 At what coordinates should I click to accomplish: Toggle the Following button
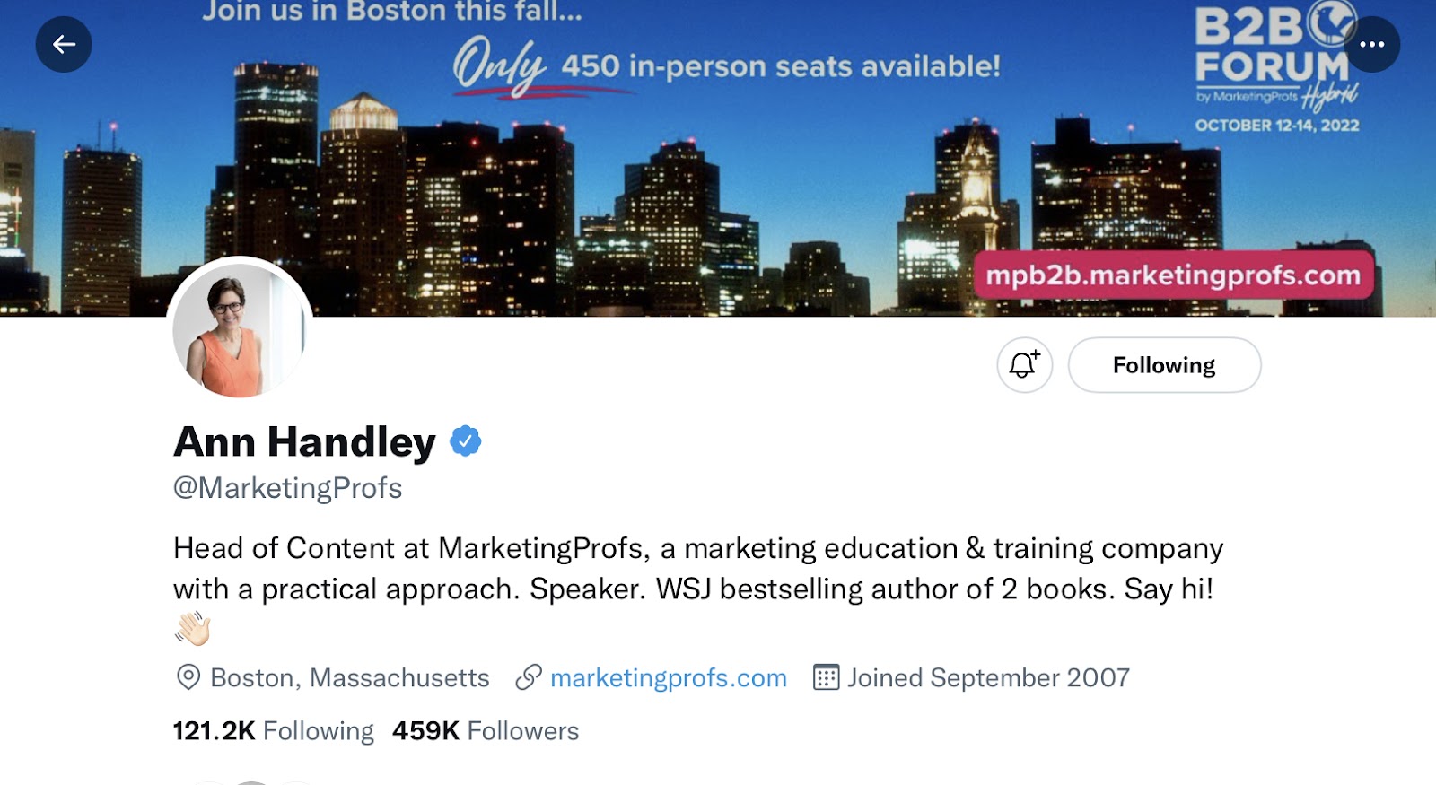point(1164,365)
